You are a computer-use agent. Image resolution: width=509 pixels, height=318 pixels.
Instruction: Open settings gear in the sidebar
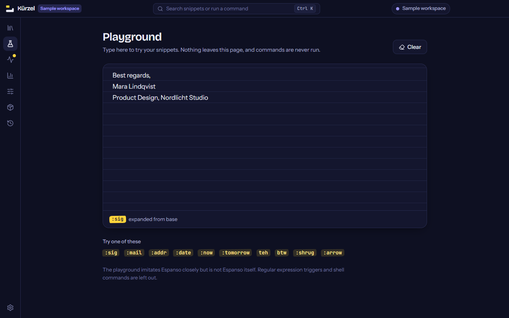(10, 308)
